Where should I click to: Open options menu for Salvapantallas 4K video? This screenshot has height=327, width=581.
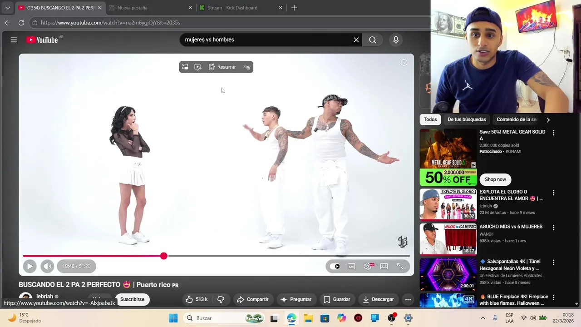(x=553, y=263)
